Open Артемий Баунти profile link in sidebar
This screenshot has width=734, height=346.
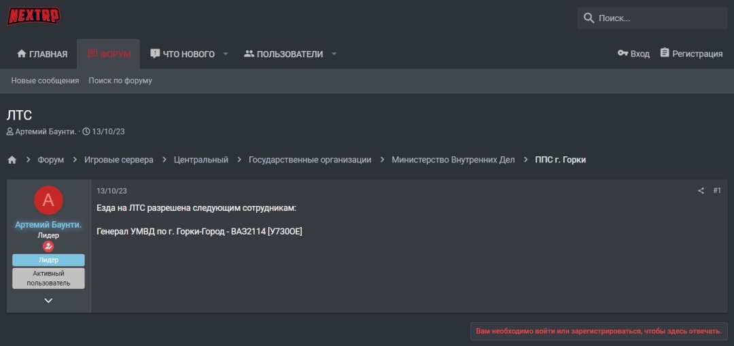[48, 224]
